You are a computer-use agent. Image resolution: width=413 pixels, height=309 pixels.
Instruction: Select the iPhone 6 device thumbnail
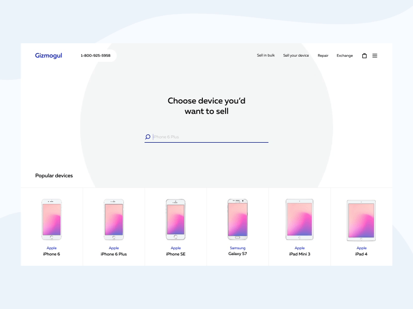(52, 218)
